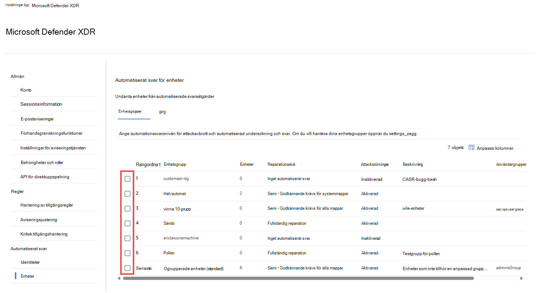Navigate to Behörigheter och roller

click(42, 163)
